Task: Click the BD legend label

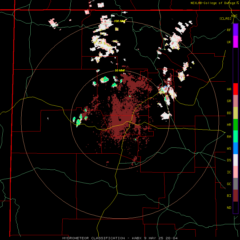Action: pyautogui.click(x=229, y=113)
